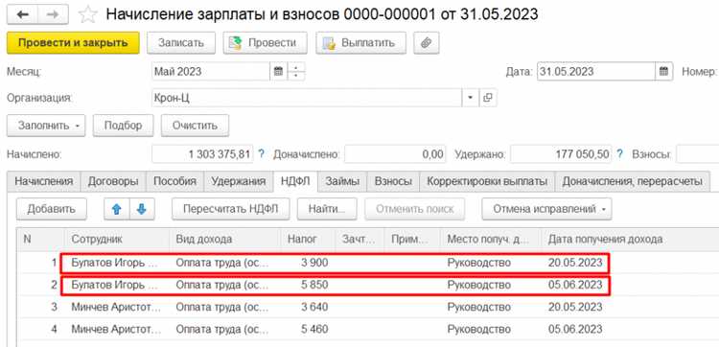The width and height of the screenshot is (719, 347).
Task: Open the Заполнить dropdown button
Action: coord(46,126)
